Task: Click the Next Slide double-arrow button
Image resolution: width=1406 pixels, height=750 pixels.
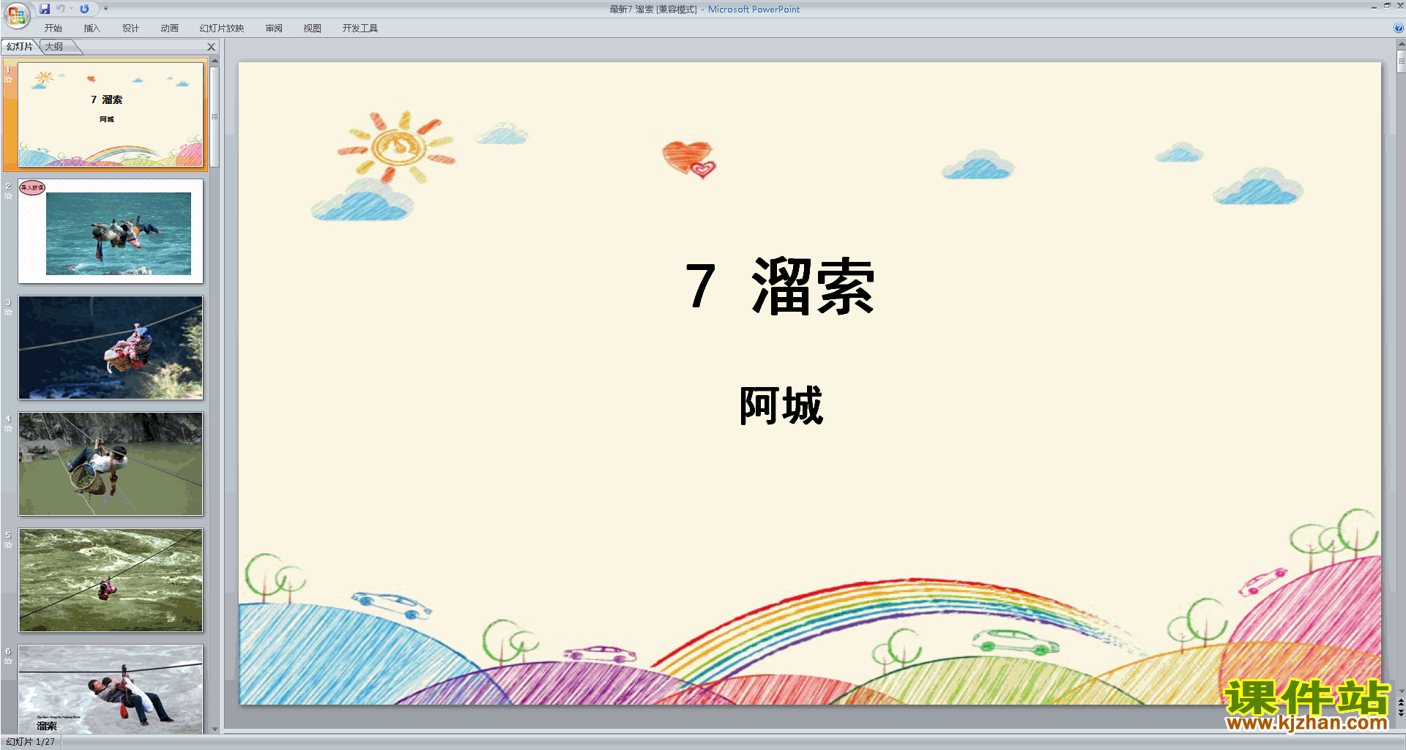Action: pos(1401,713)
